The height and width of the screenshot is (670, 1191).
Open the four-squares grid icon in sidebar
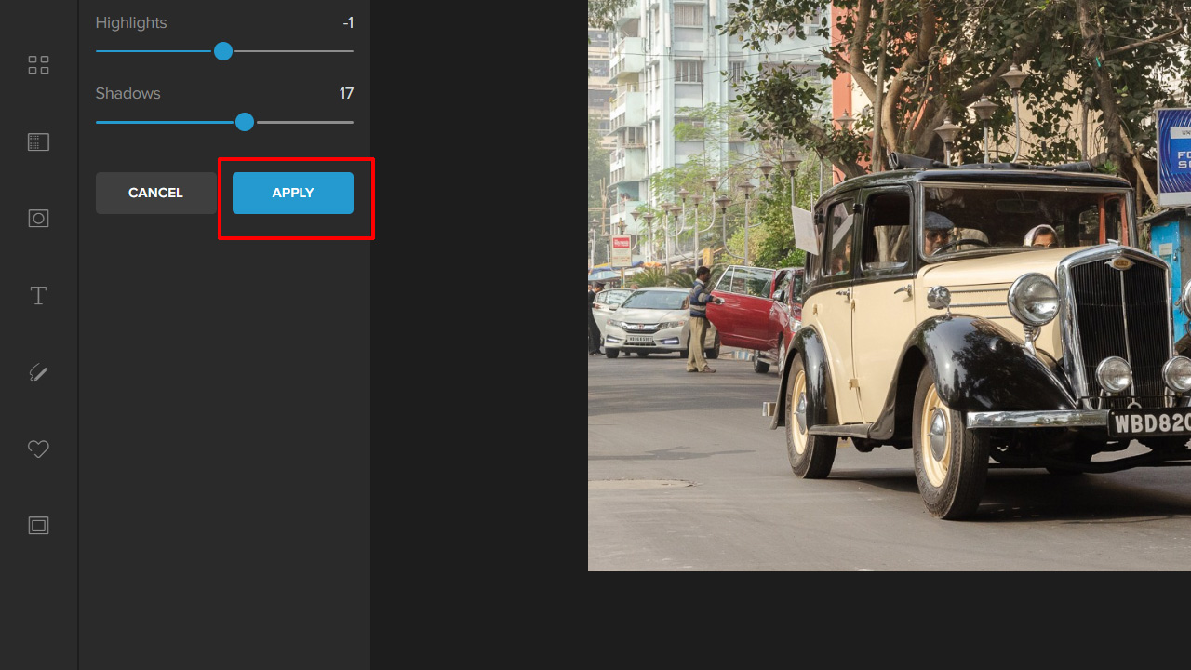(38, 65)
